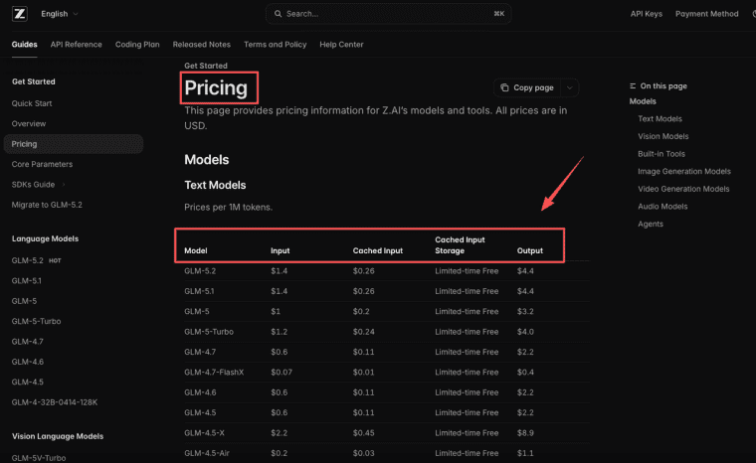Open Overview in the sidebar

(x=29, y=124)
